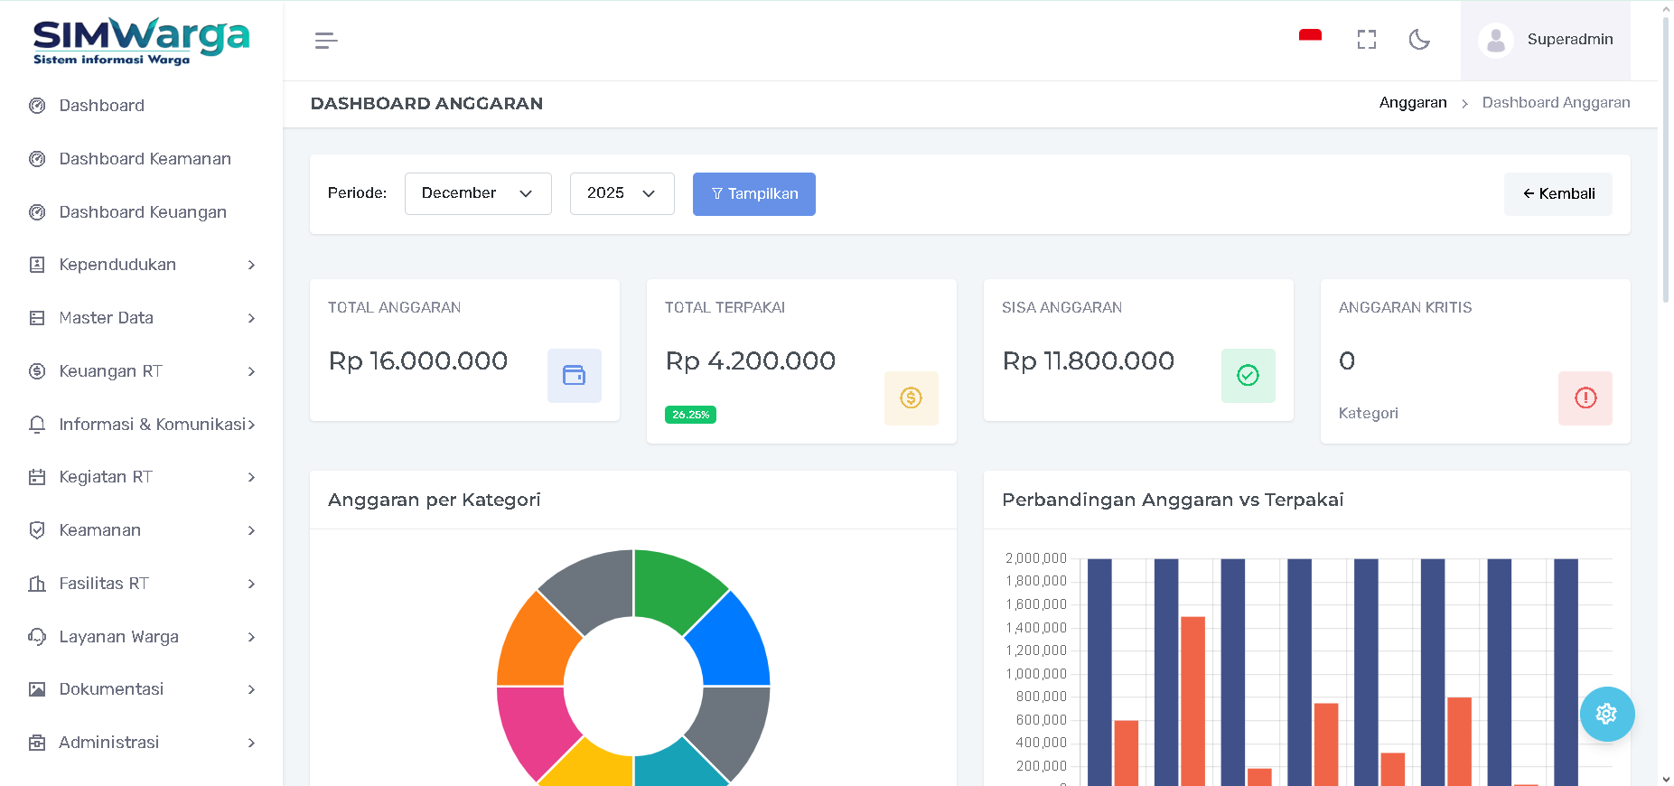Go to Dashboard Keuangan
This screenshot has height=786, width=1674.
(143, 212)
